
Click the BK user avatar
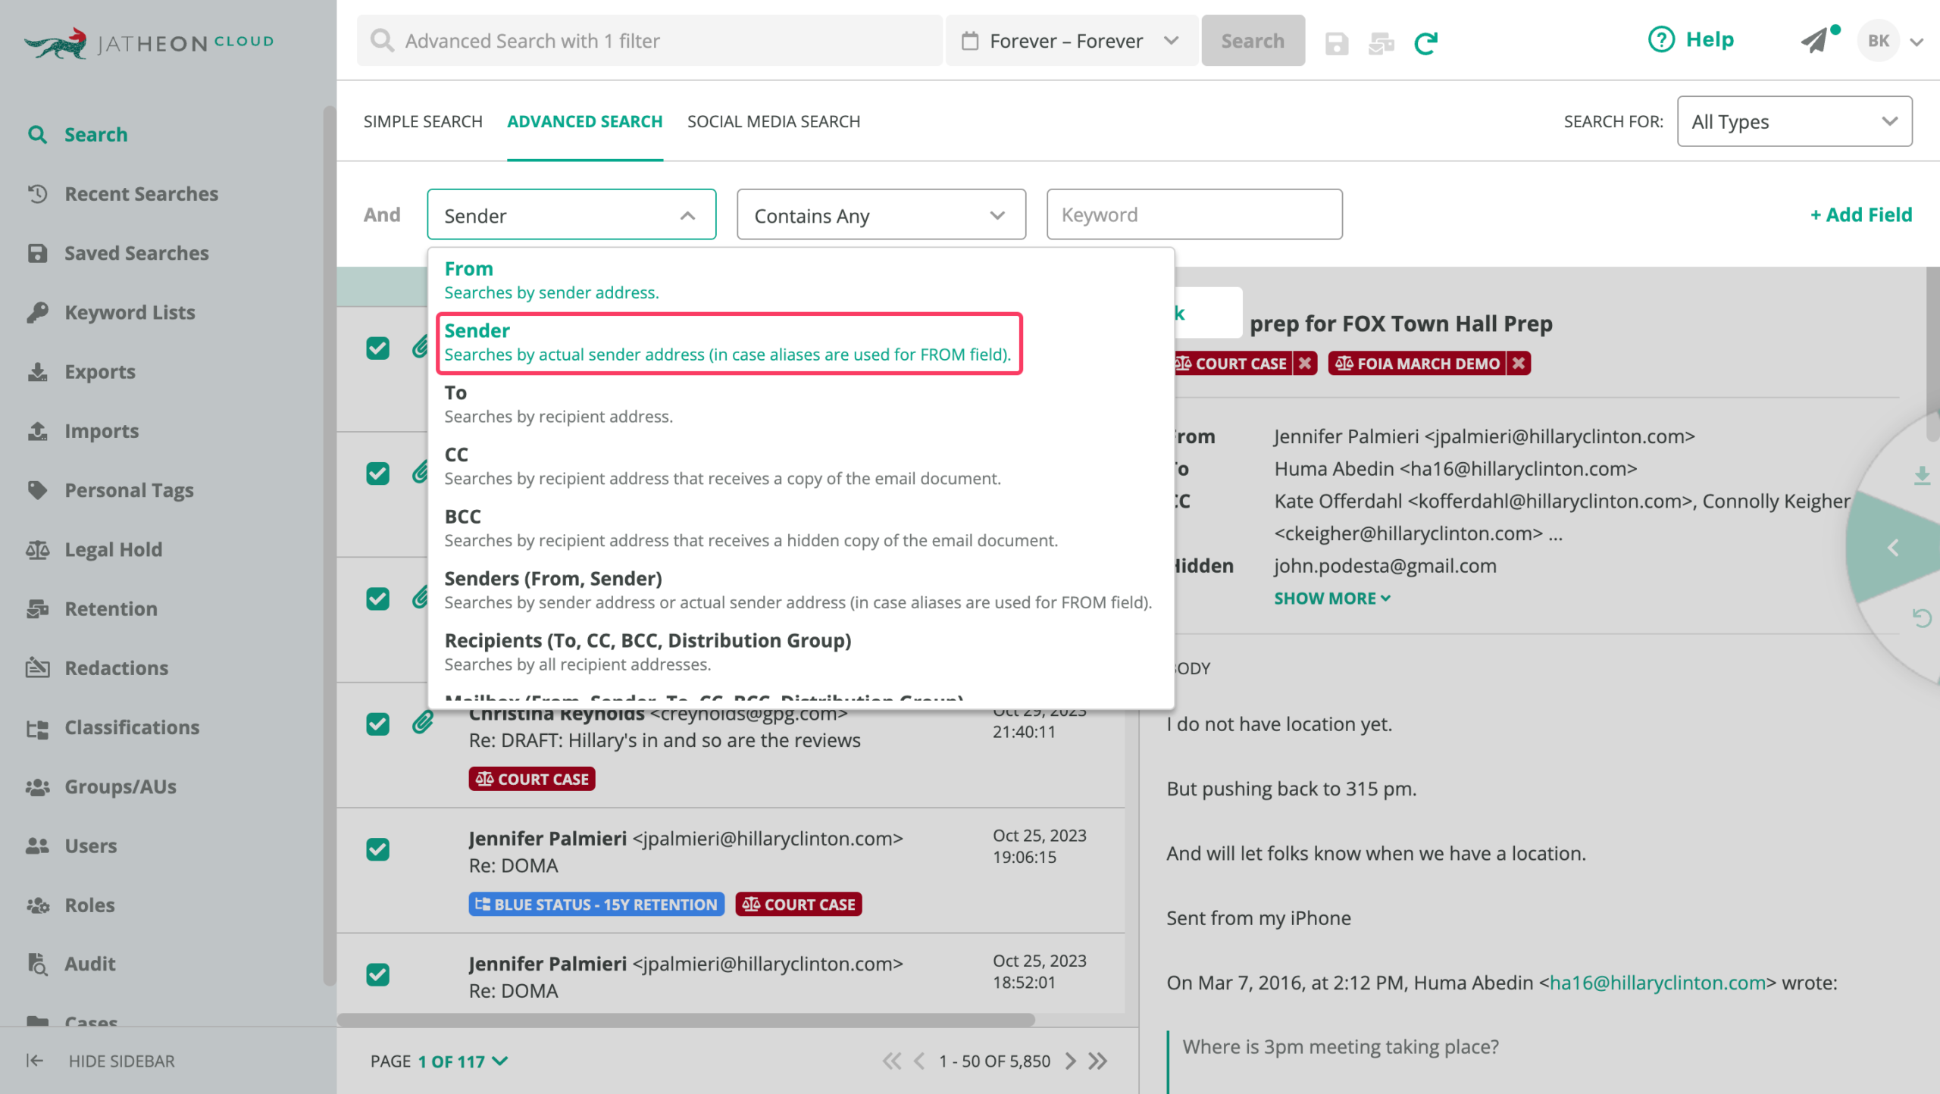[x=1878, y=41]
